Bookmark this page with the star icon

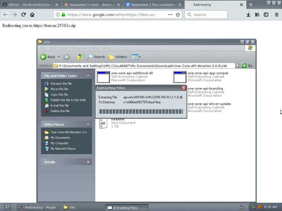tap(178, 15)
